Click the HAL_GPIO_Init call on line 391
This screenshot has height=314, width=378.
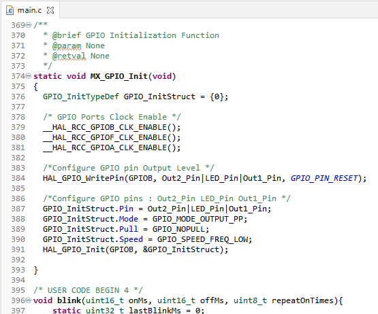(x=74, y=249)
